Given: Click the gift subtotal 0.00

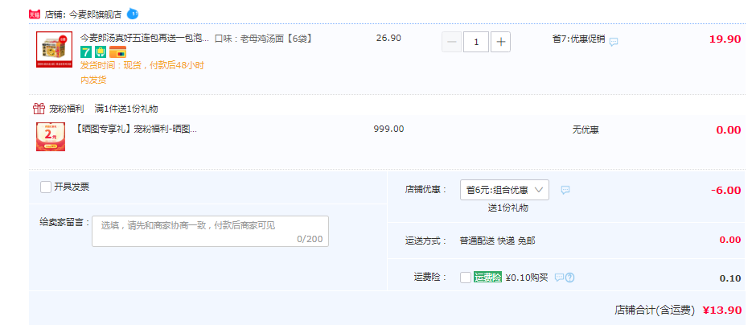Looking at the screenshot, I should pyautogui.click(x=729, y=130).
